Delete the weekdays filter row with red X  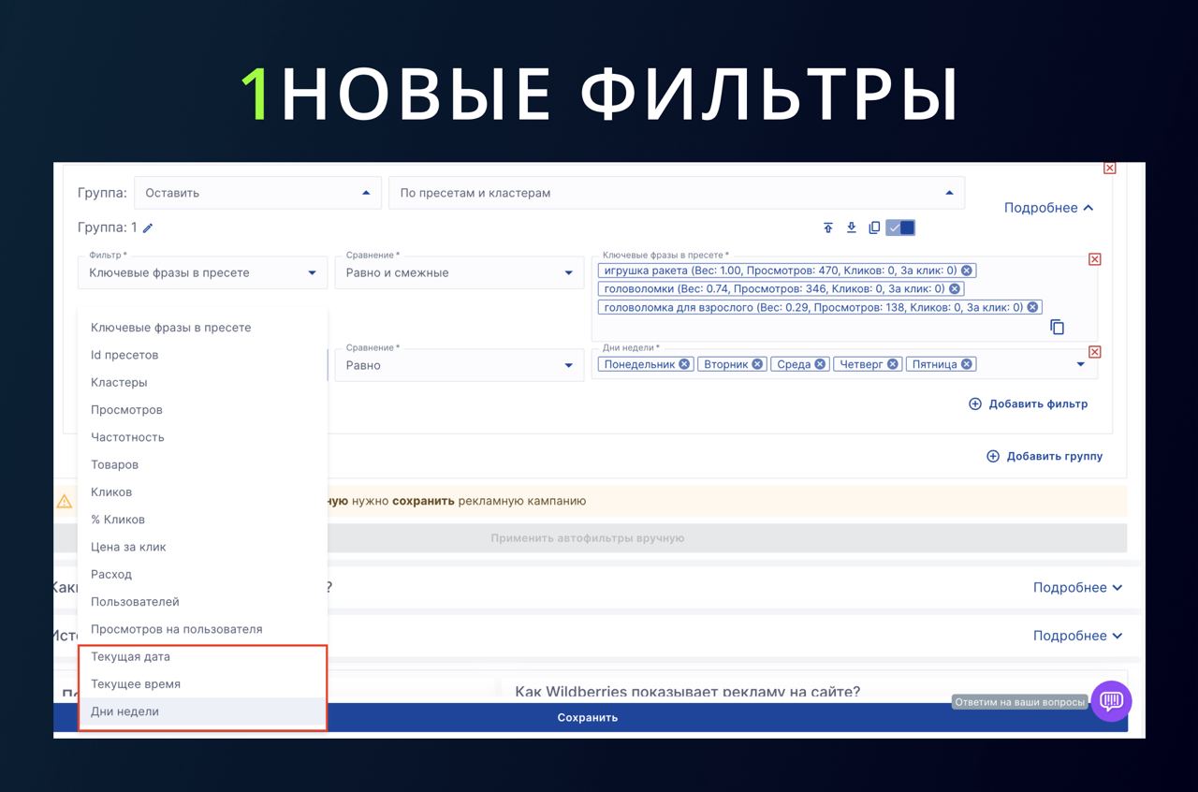(x=1095, y=352)
